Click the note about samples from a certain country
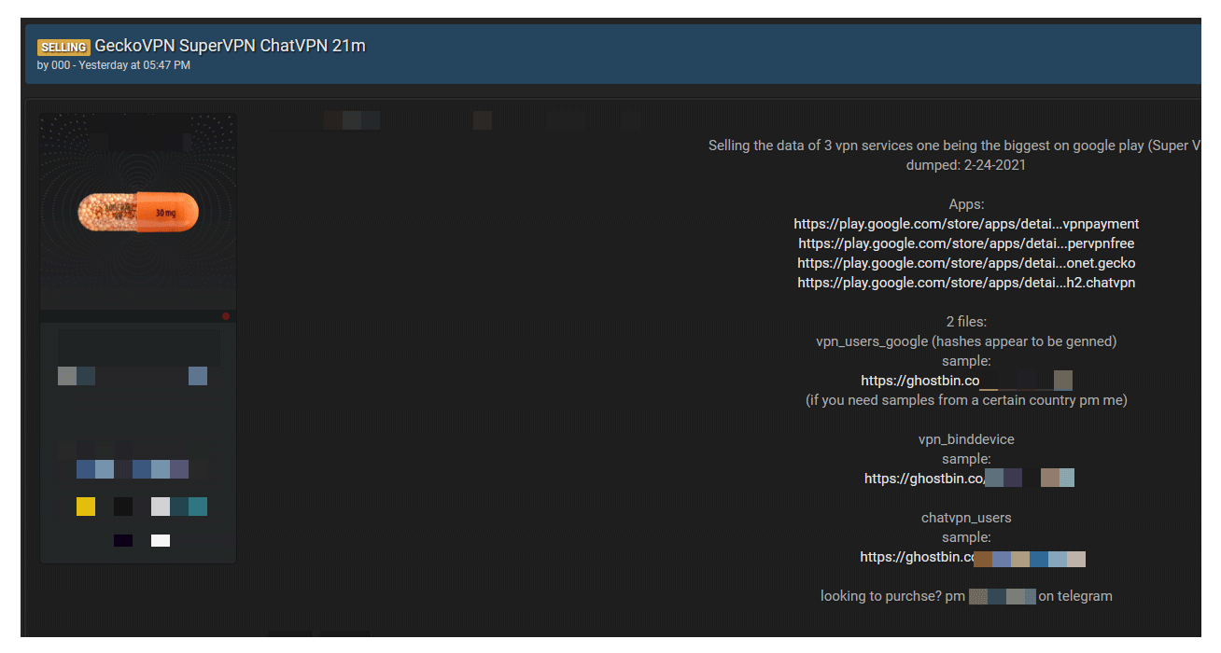The width and height of the screenshot is (1221, 653). click(x=966, y=400)
